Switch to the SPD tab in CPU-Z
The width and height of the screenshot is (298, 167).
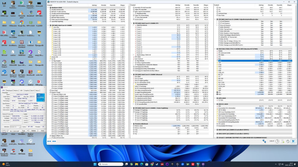(x=21, y=91)
